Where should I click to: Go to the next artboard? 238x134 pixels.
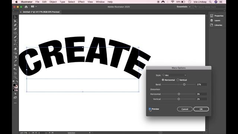pyautogui.click(x=49, y=133)
